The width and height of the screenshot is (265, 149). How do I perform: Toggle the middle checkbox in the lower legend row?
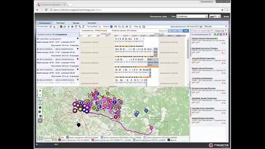click(93, 140)
